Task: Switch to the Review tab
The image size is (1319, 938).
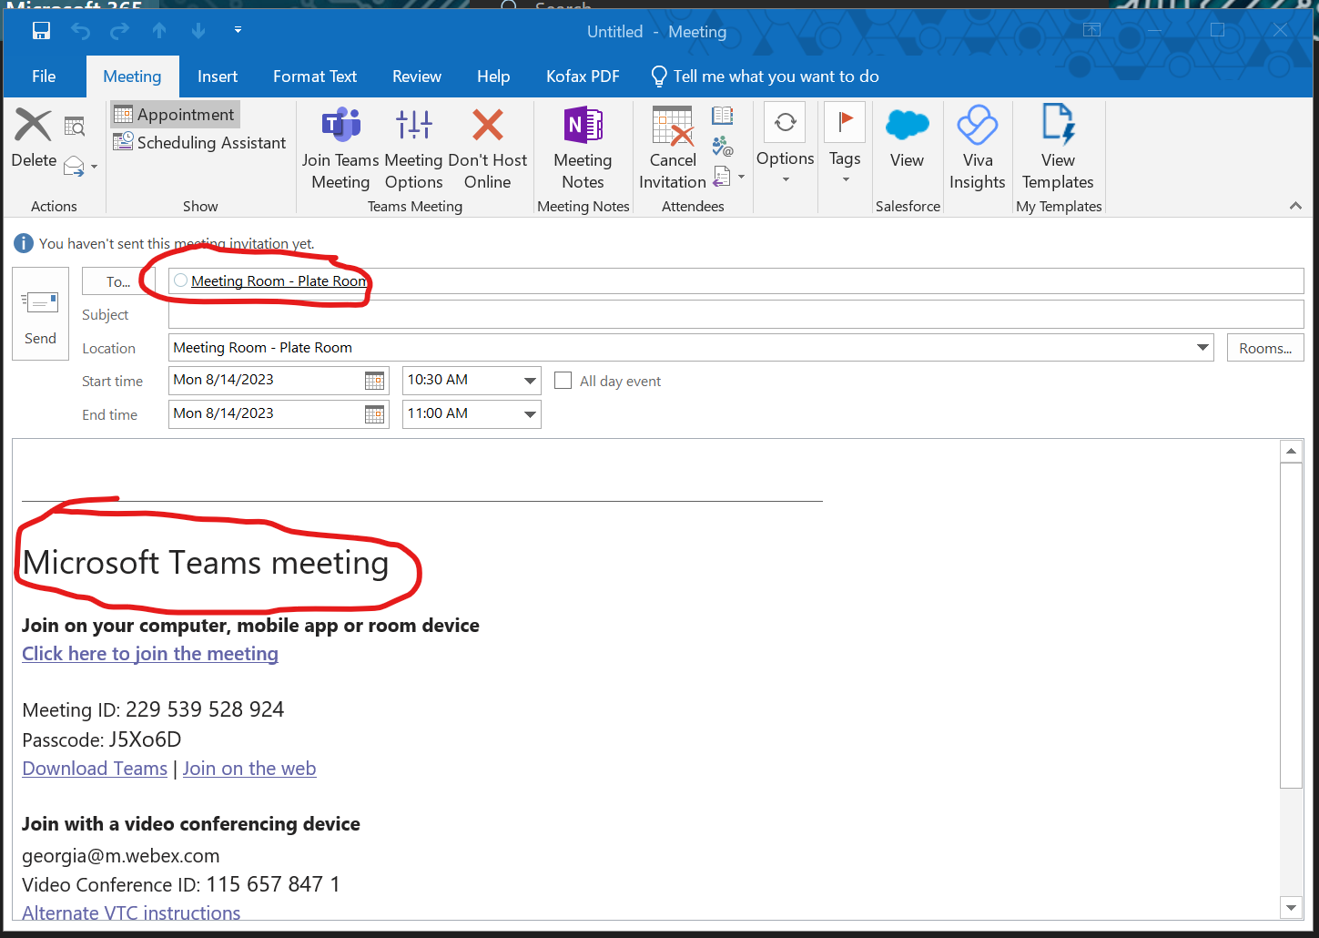Action: click(x=417, y=76)
